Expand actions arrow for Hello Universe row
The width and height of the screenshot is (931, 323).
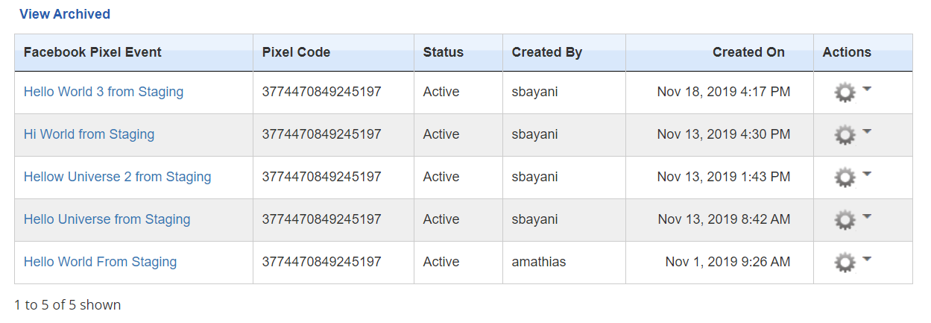click(x=867, y=216)
